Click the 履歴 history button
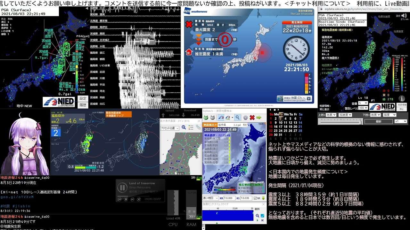 [83, 105]
